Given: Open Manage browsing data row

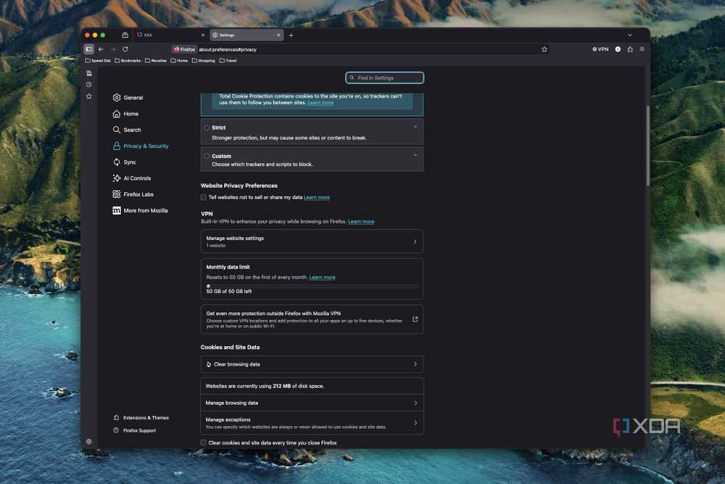Looking at the screenshot, I should 312,403.
